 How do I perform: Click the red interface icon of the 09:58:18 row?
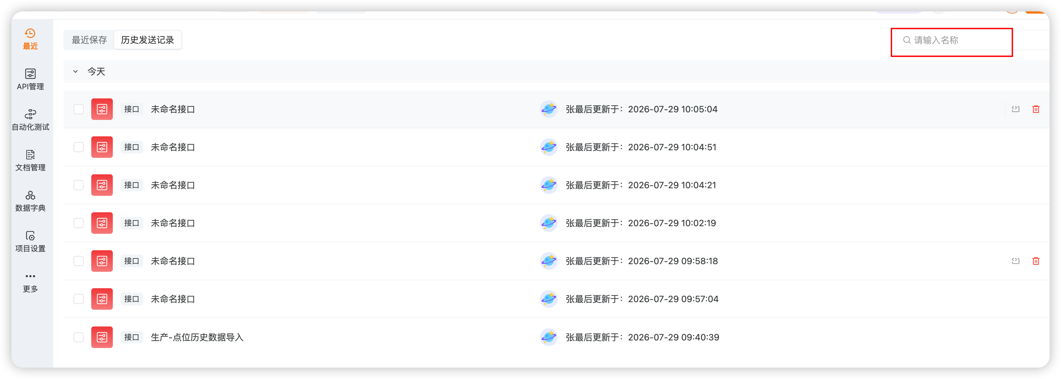pyautogui.click(x=102, y=261)
